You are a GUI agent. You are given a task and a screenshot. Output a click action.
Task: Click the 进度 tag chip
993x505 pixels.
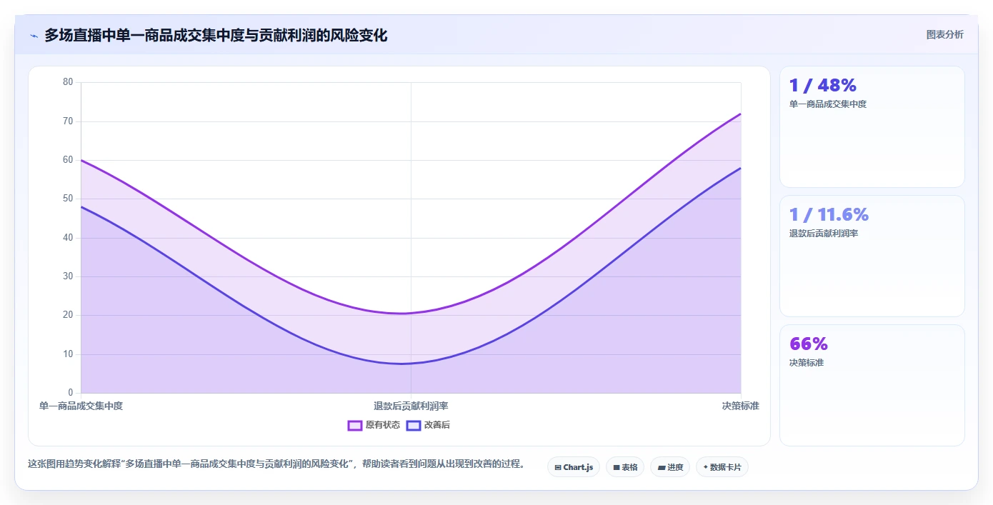(670, 467)
